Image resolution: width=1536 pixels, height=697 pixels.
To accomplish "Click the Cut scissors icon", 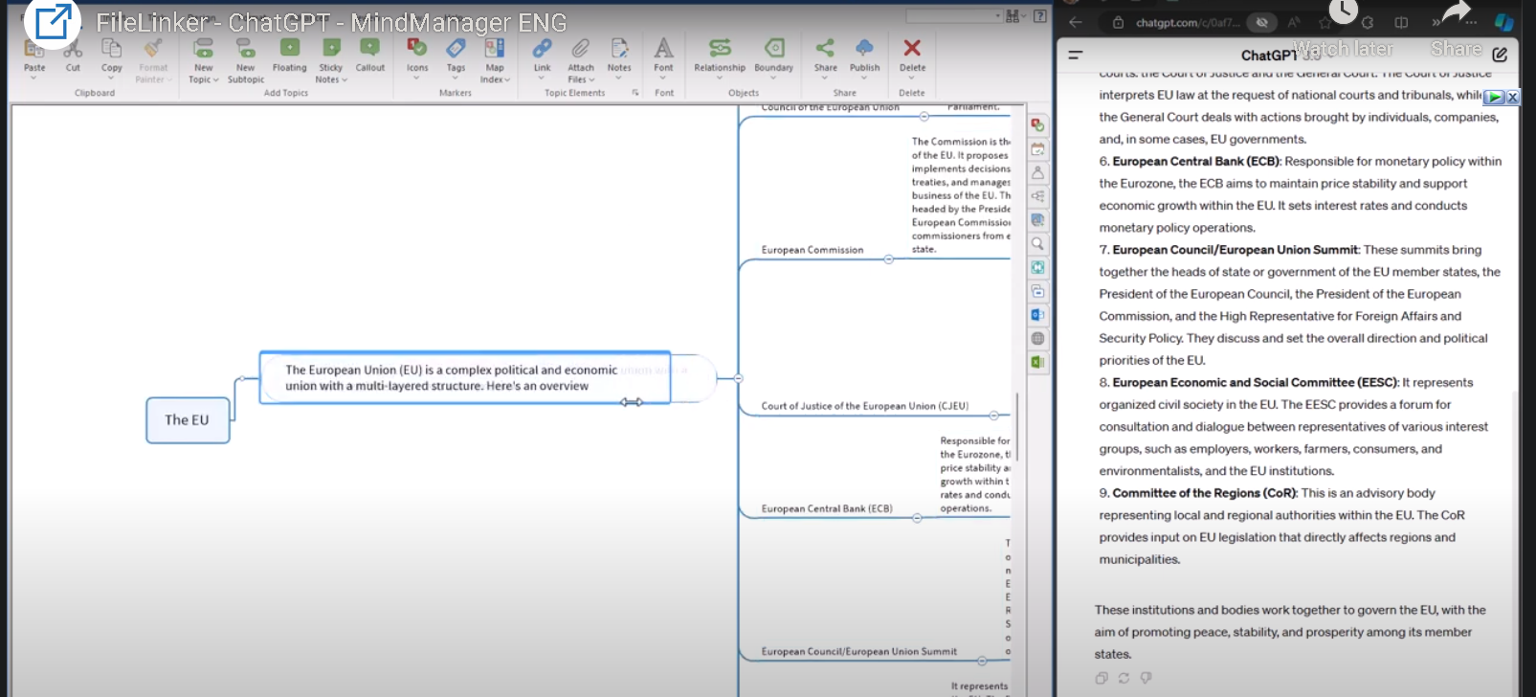I will (x=73, y=50).
